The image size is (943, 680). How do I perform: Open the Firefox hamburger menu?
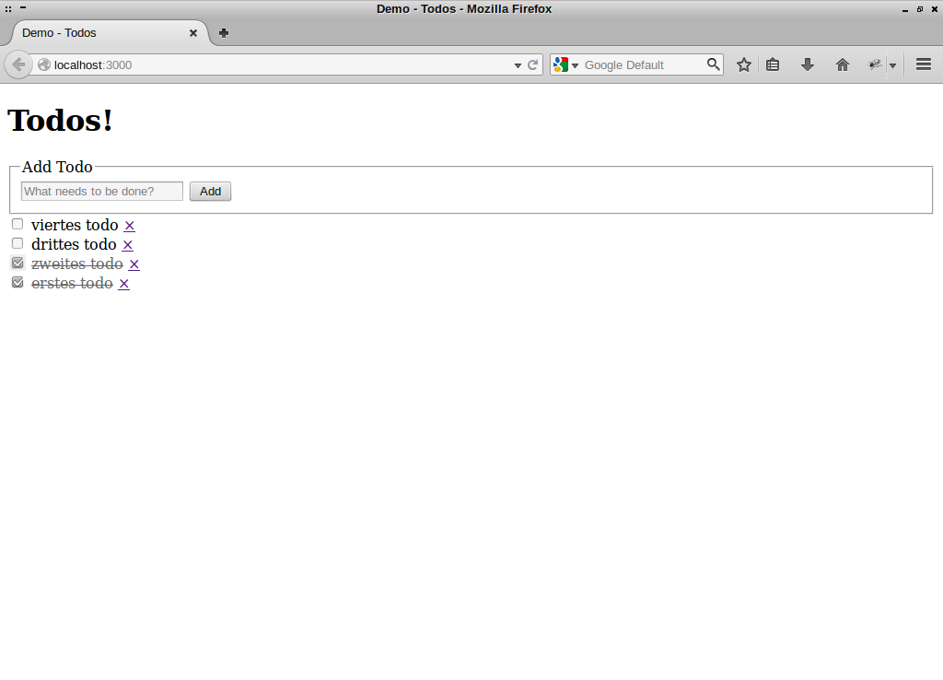[923, 64]
